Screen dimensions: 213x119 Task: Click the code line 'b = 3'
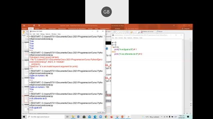coord(114,45)
